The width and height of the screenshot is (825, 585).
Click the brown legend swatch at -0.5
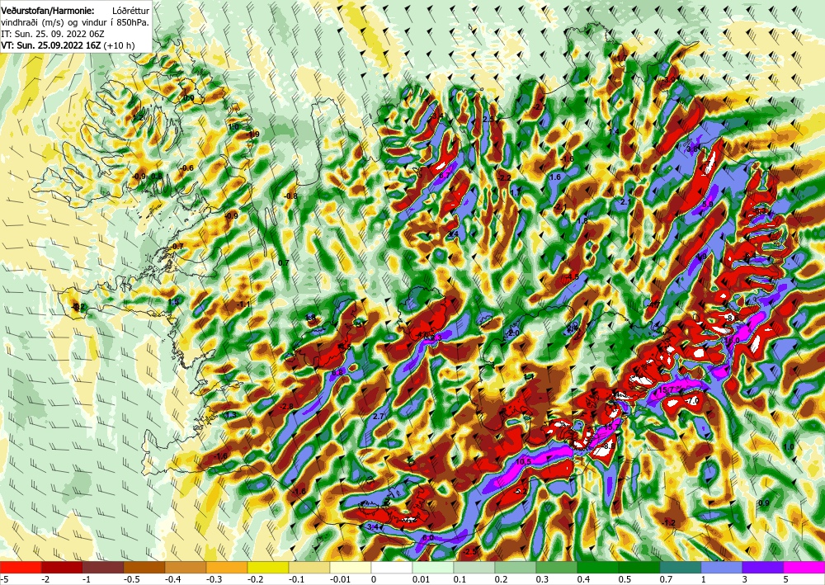point(144,568)
